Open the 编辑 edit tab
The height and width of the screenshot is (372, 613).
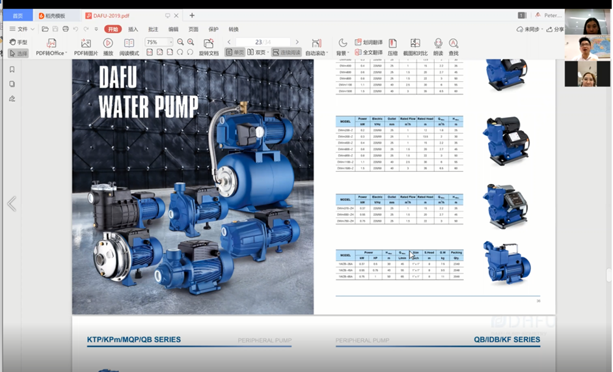(x=173, y=29)
